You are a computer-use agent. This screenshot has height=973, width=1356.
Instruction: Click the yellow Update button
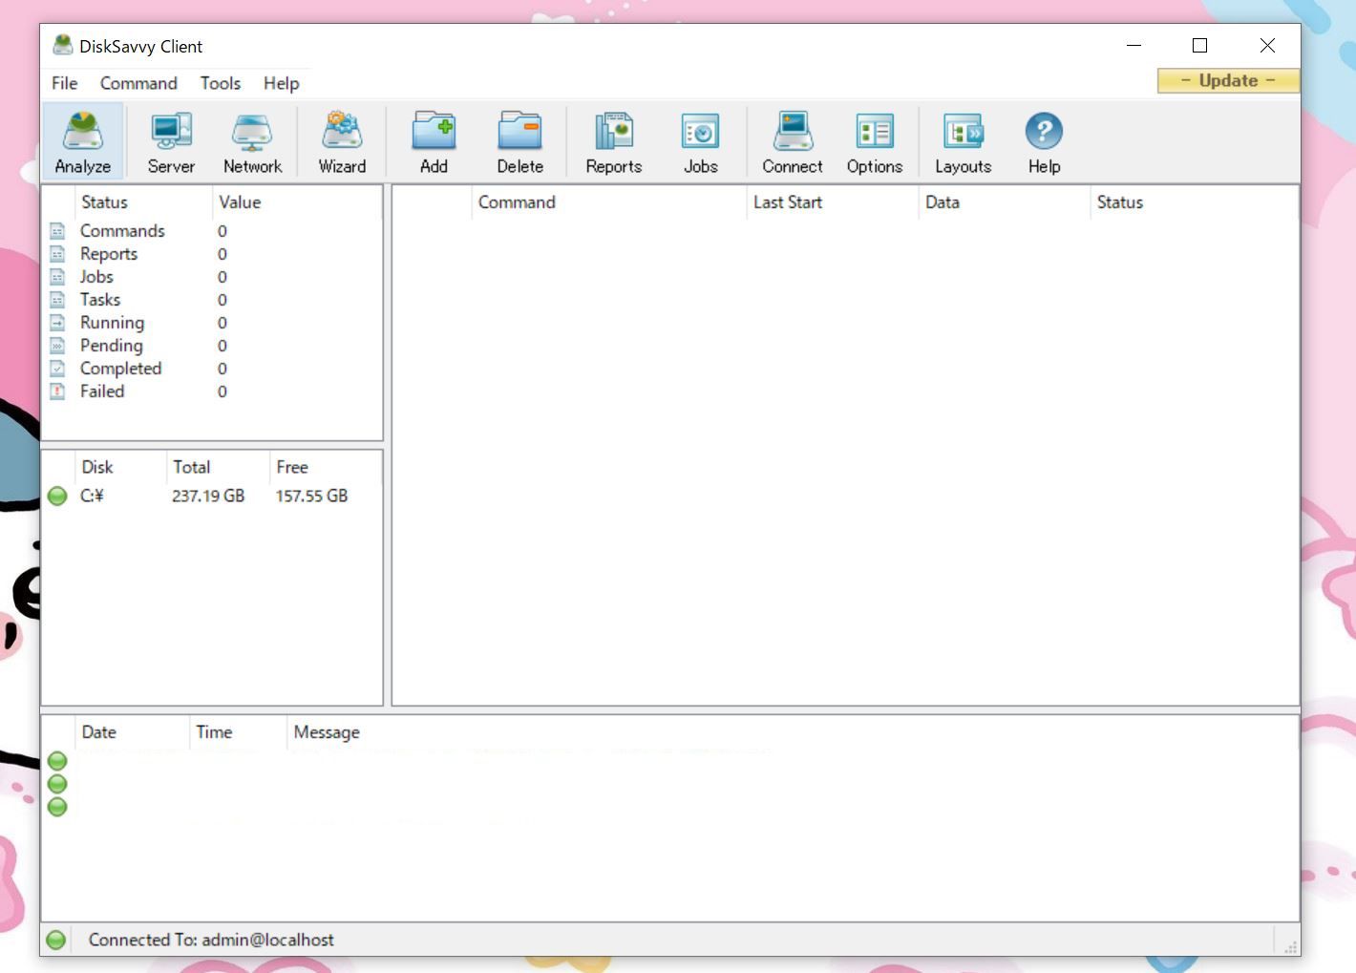(1228, 80)
